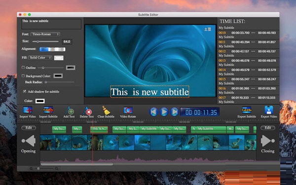Viewport: 296px width, 185px height.
Task: Click the first video thumbnail in filmstrip
Action: (x=48, y=143)
